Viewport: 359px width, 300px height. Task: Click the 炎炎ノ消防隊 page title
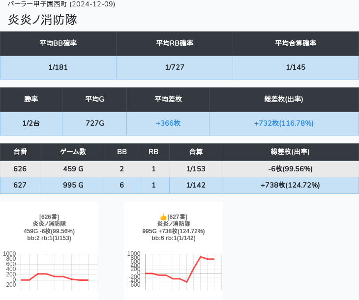42,20
